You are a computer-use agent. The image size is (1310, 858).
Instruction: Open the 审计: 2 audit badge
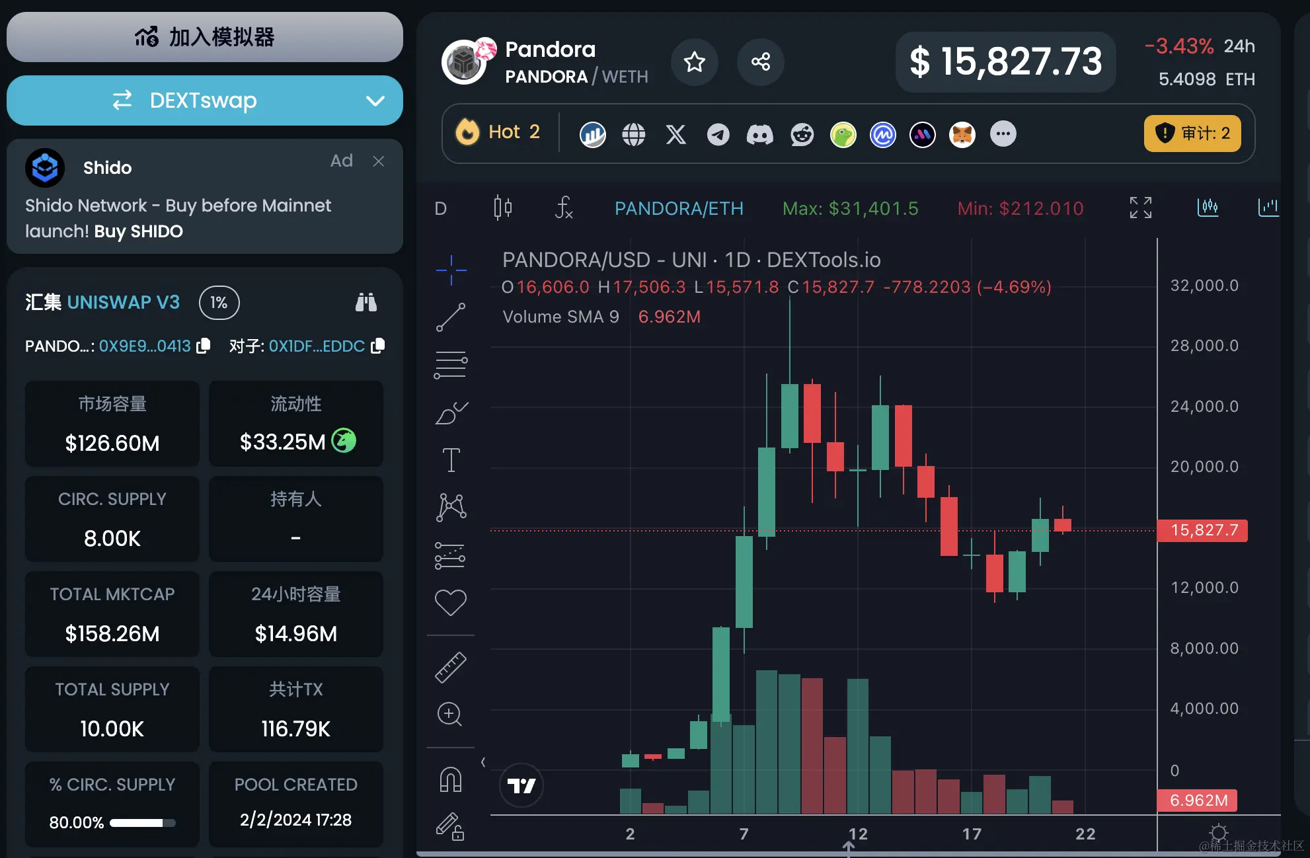pos(1192,134)
